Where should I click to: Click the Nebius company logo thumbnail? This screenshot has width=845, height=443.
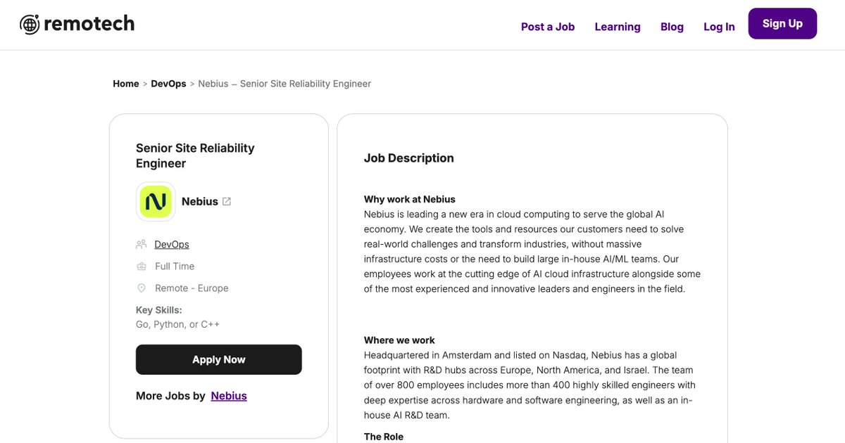156,202
